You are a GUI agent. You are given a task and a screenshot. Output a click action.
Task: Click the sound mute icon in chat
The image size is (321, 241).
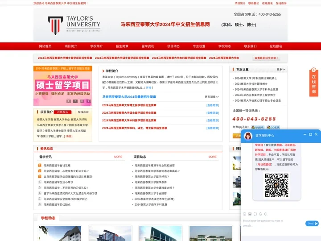click(x=266, y=214)
